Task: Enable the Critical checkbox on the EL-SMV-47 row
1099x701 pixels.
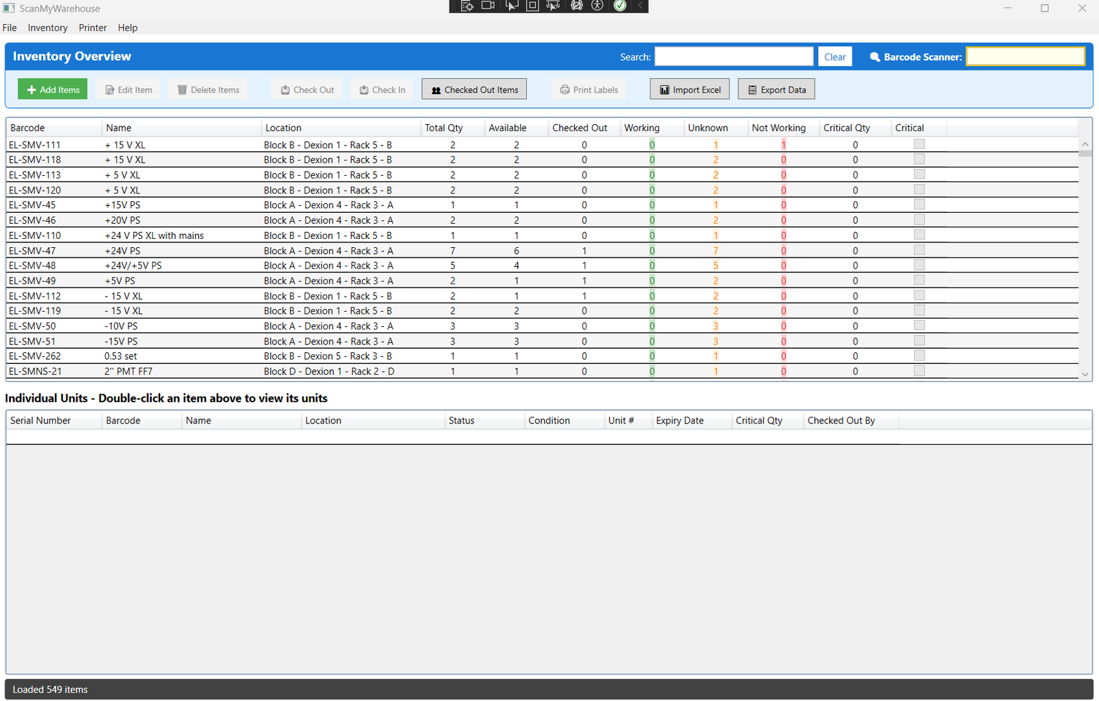Action: pyautogui.click(x=919, y=249)
